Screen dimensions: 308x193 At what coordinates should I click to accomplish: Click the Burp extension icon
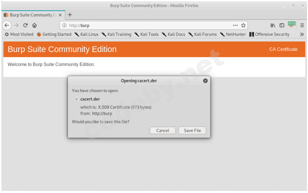coord(291,25)
